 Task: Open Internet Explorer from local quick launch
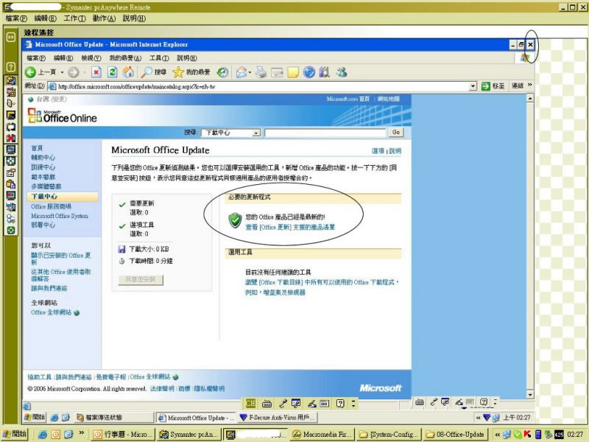coord(43,435)
